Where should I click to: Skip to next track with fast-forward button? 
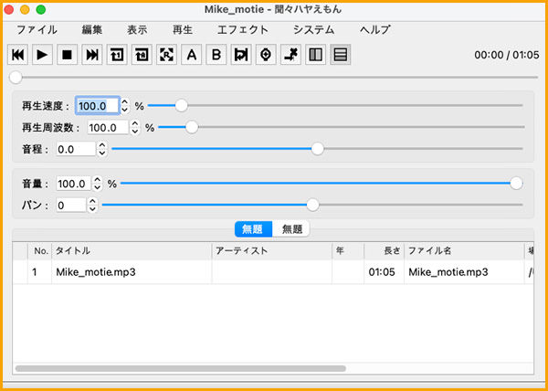92,55
